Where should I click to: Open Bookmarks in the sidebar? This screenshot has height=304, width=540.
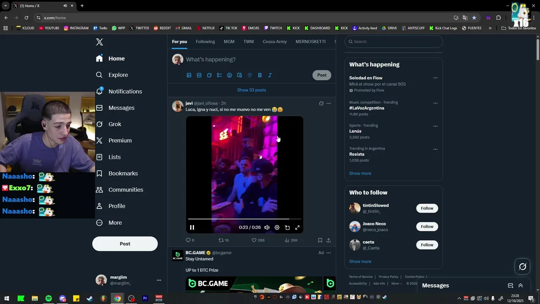click(x=117, y=173)
